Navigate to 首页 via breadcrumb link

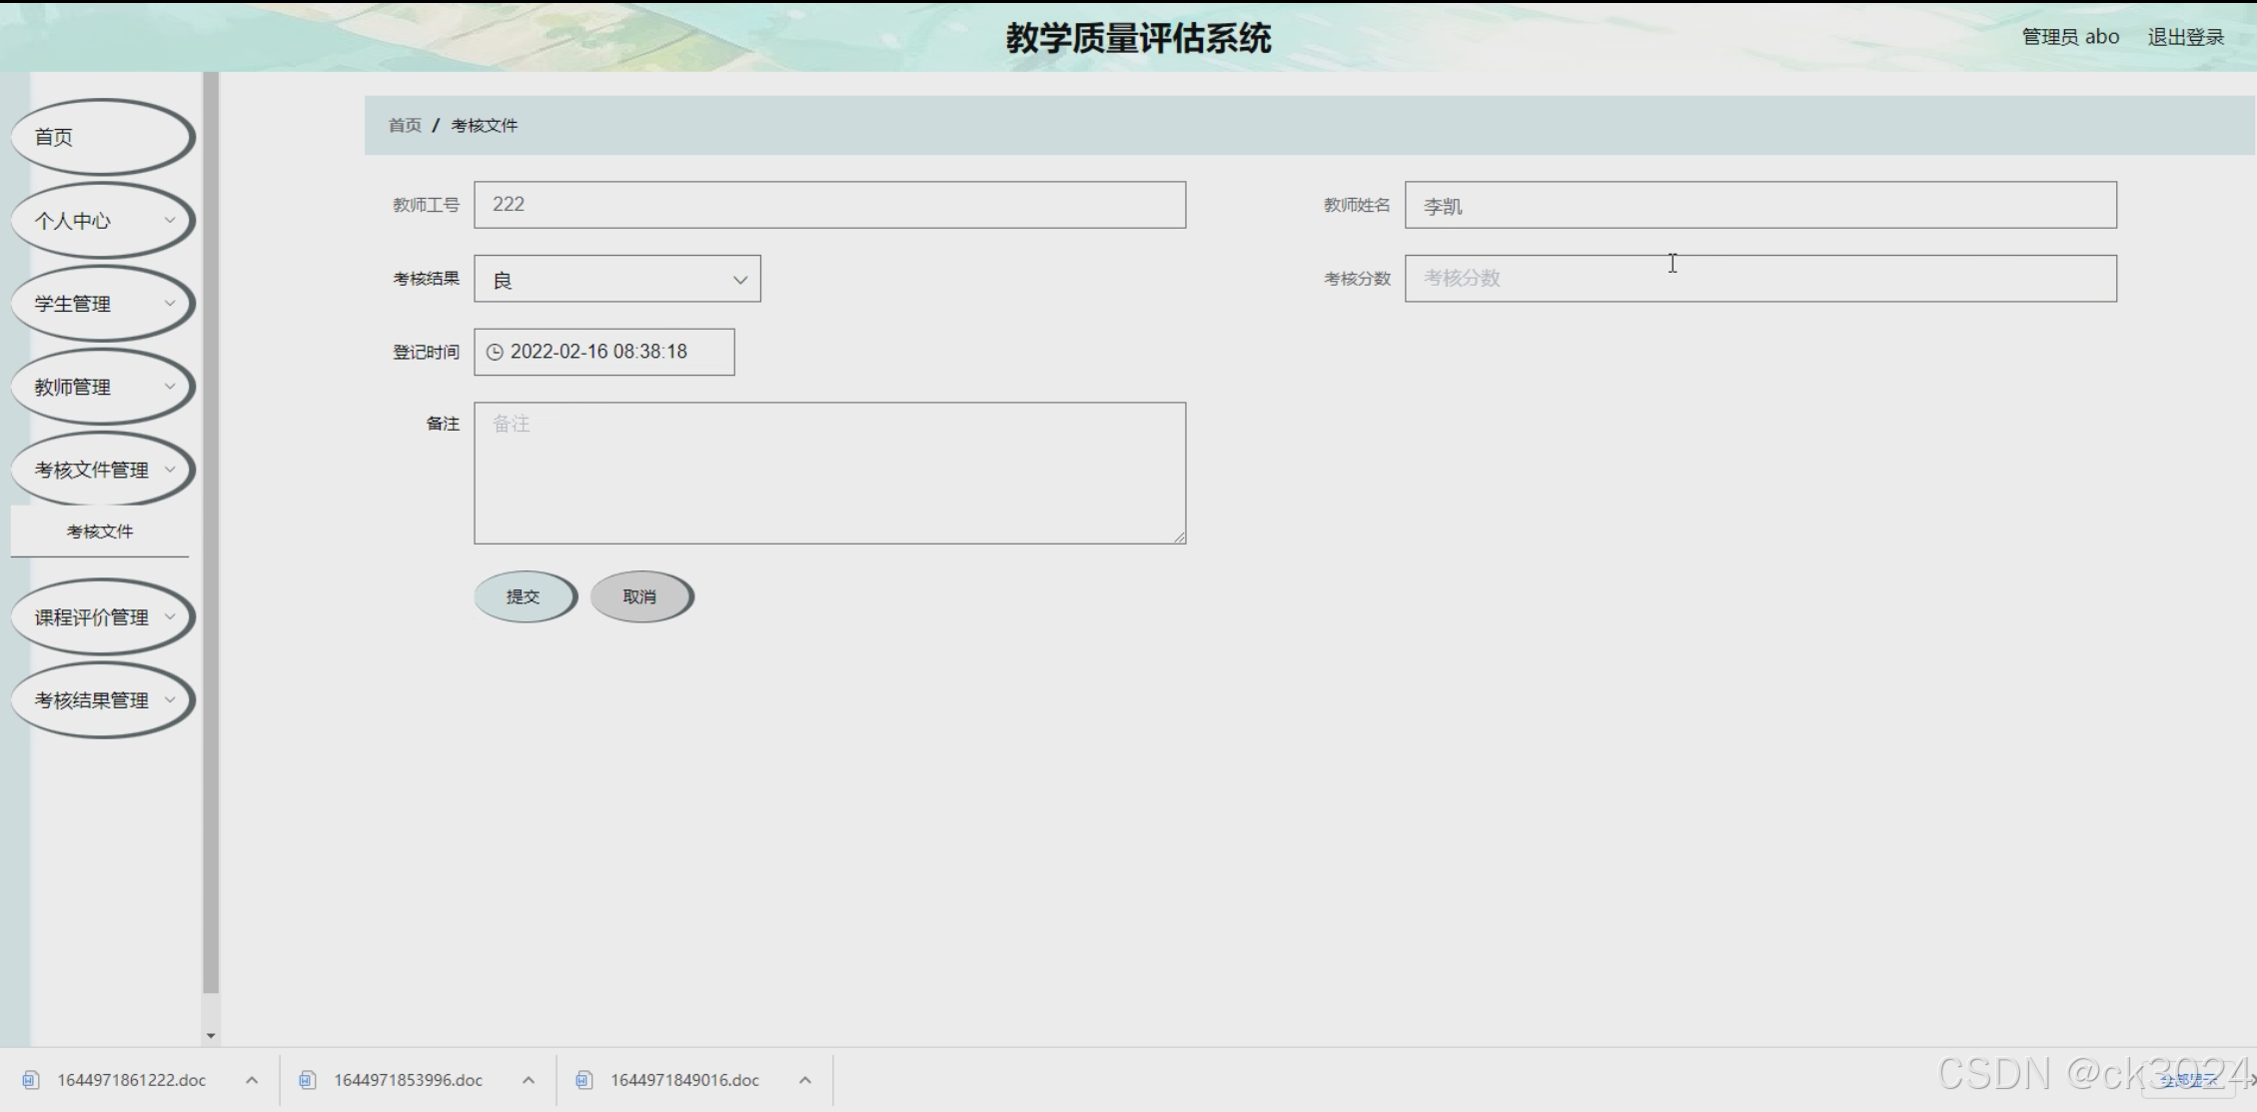point(404,125)
